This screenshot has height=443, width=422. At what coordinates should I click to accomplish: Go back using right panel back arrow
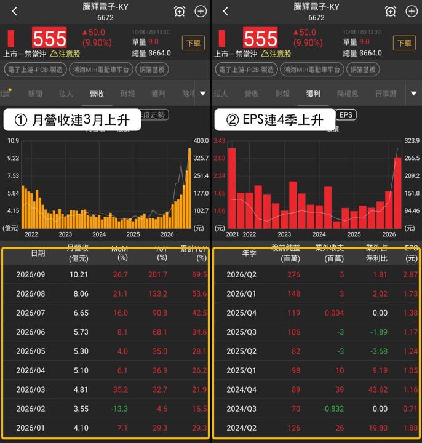(225, 12)
